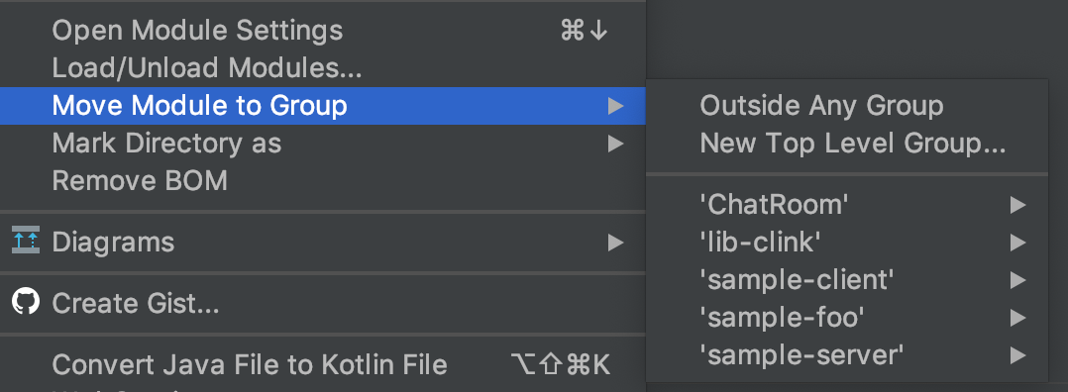Viewport: 1068px width, 392px height.
Task: Click the Diagrams icon in the menu
Action: coord(26,241)
